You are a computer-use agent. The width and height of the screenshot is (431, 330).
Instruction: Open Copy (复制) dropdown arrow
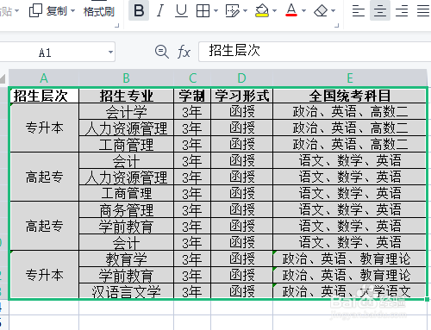(72, 11)
